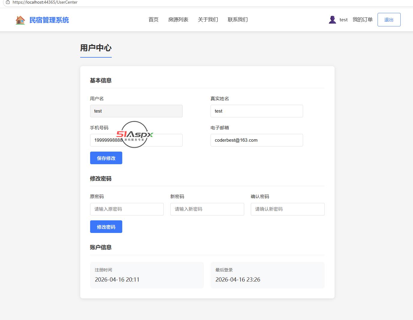
Task: Focus the 手机号码 input field
Action: click(x=136, y=140)
